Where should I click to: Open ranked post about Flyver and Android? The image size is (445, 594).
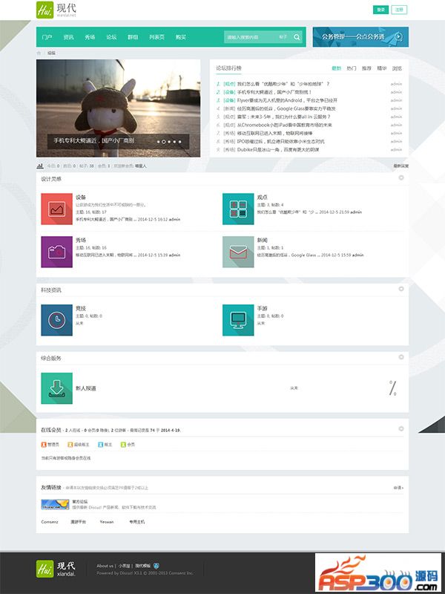pyautogui.click(x=287, y=100)
